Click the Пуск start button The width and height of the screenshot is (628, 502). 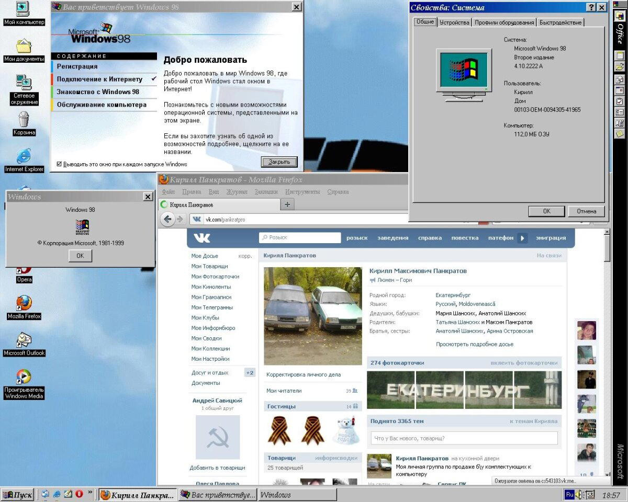pyautogui.click(x=17, y=495)
